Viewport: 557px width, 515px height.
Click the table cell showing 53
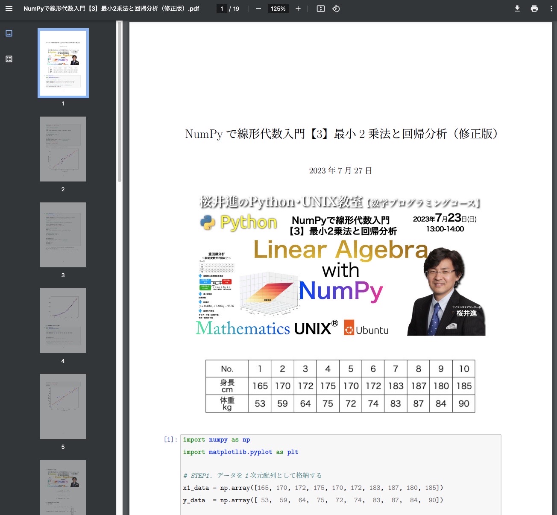point(260,404)
